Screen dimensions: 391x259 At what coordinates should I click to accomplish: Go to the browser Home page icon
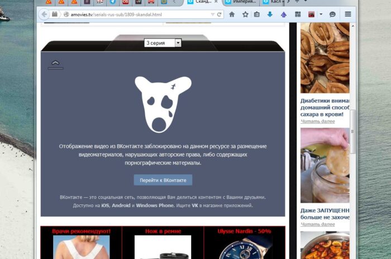coord(232,14)
